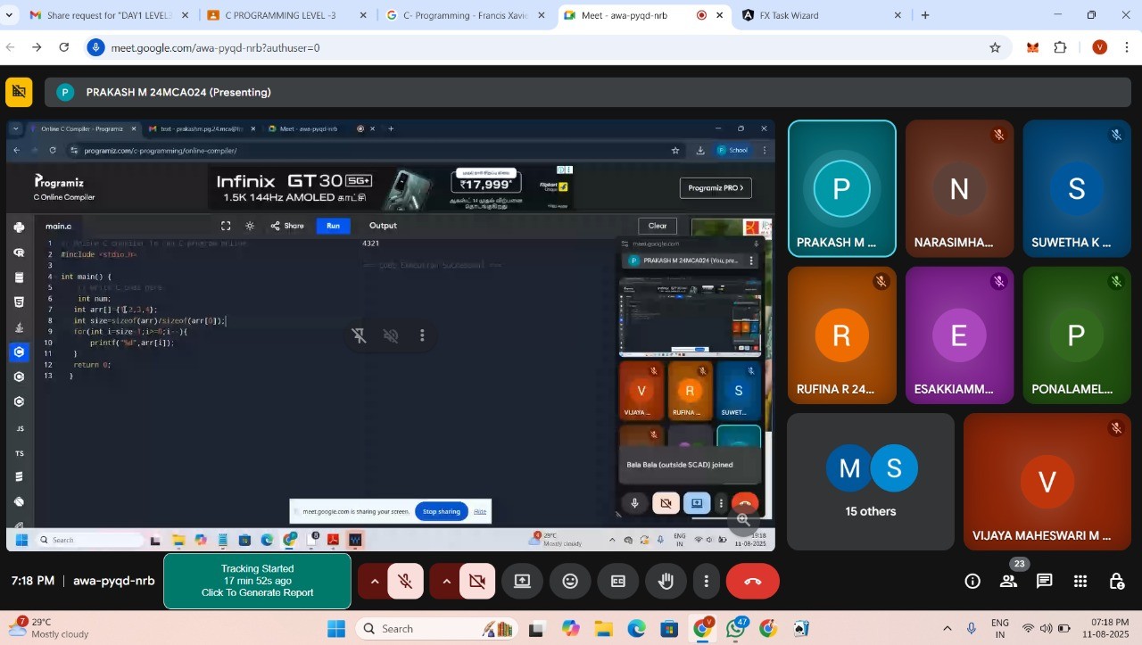Click Stop sharing in the screen share banner
Viewport: 1142px width, 645px height.
(x=441, y=511)
